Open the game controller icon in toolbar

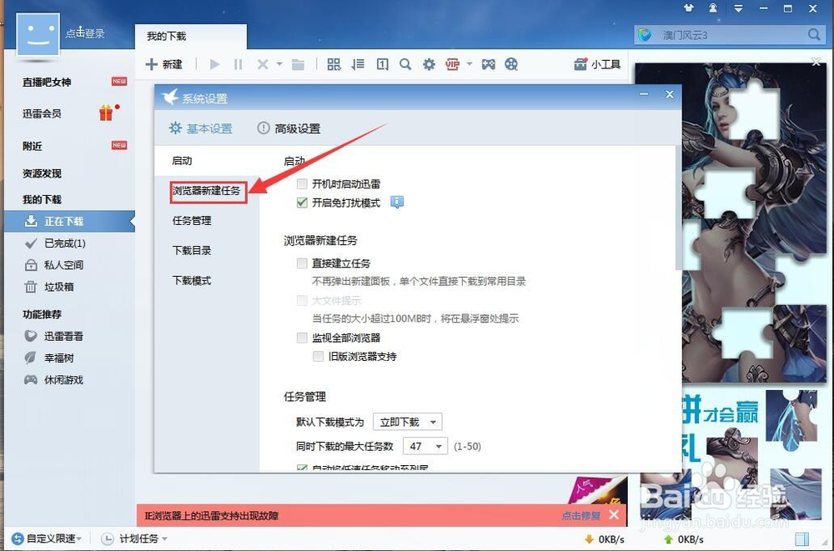click(488, 64)
